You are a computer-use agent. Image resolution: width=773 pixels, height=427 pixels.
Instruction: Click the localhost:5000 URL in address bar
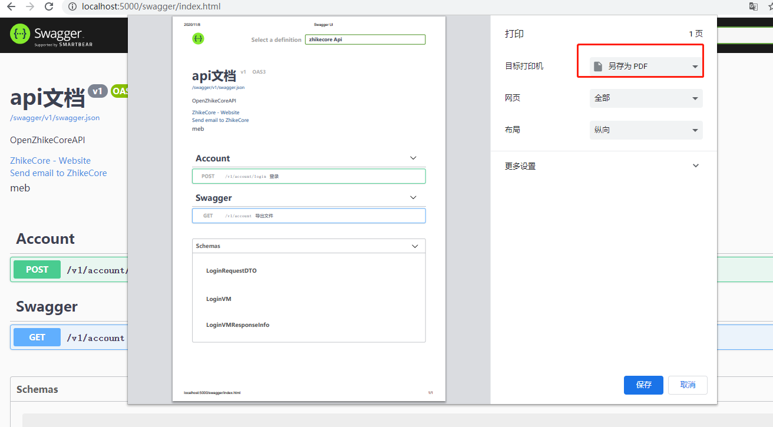[151, 7]
